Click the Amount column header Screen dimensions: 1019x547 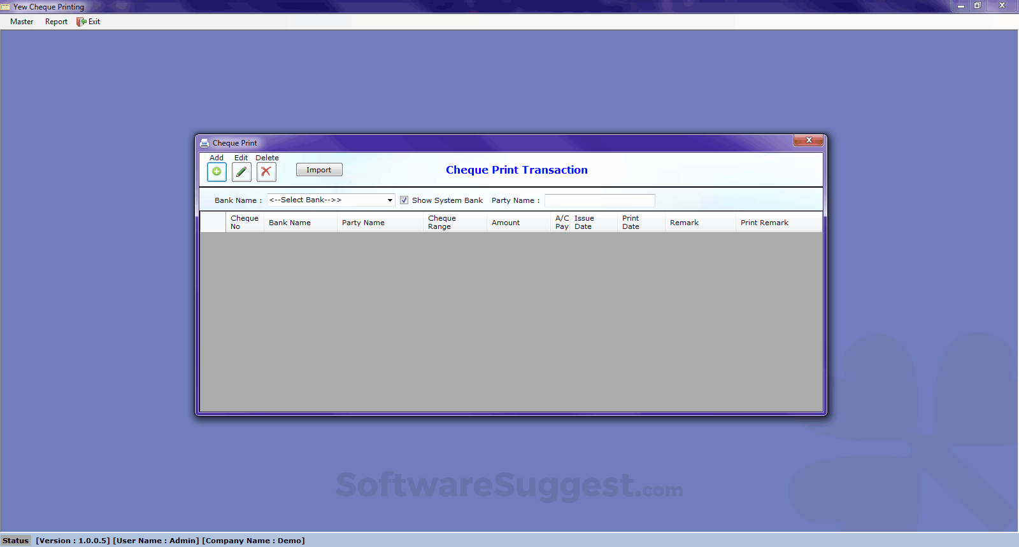506,223
